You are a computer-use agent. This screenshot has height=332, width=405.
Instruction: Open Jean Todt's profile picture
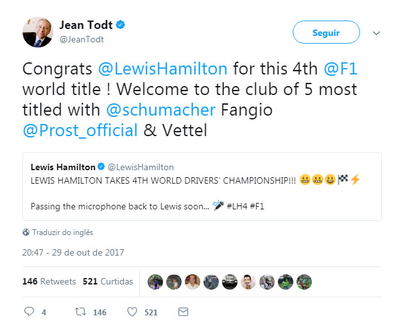coord(37,31)
